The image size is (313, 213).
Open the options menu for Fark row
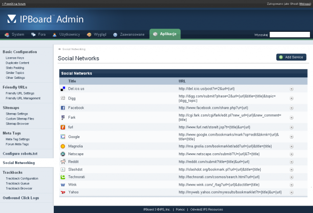click(291, 118)
